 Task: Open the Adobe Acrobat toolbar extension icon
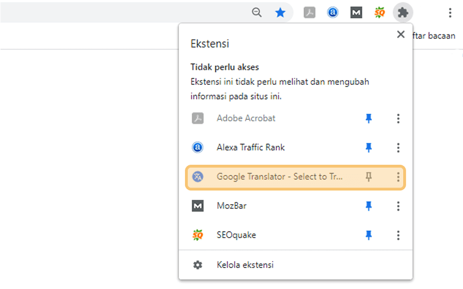click(x=310, y=12)
